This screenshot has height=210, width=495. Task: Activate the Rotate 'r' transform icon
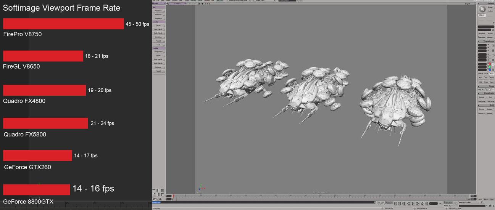(x=493, y=55)
